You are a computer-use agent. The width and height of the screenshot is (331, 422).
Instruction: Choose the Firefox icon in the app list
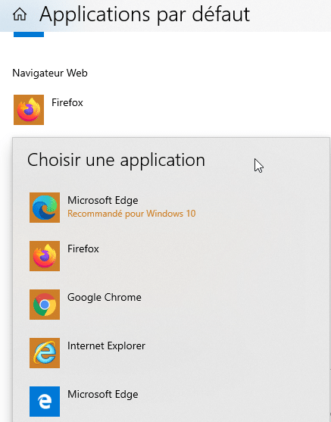45,256
